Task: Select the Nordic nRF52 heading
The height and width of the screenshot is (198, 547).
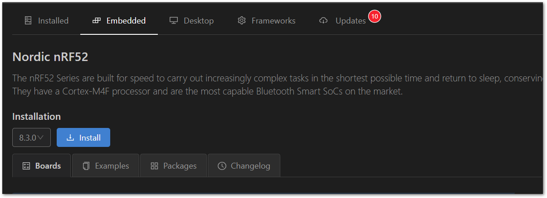Action: pyautogui.click(x=50, y=57)
